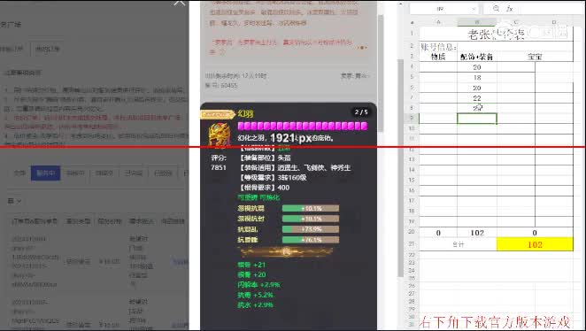Click the 幻羽 item name
586x331 pixels.
(x=245, y=113)
